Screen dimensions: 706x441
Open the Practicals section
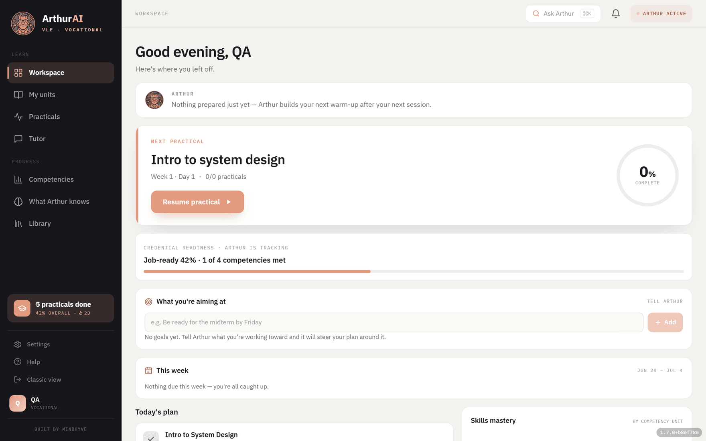(x=61, y=117)
